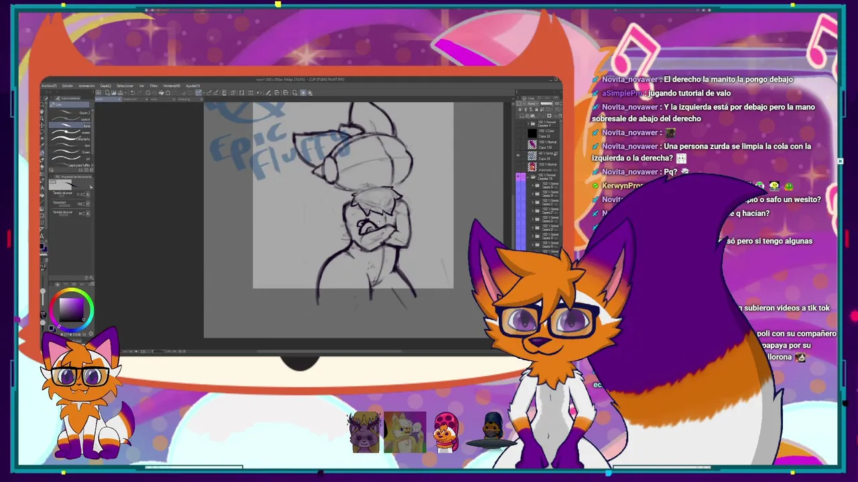Select the Capa 130 layer thumbnail
This screenshot has width=858, height=482.
click(x=532, y=144)
